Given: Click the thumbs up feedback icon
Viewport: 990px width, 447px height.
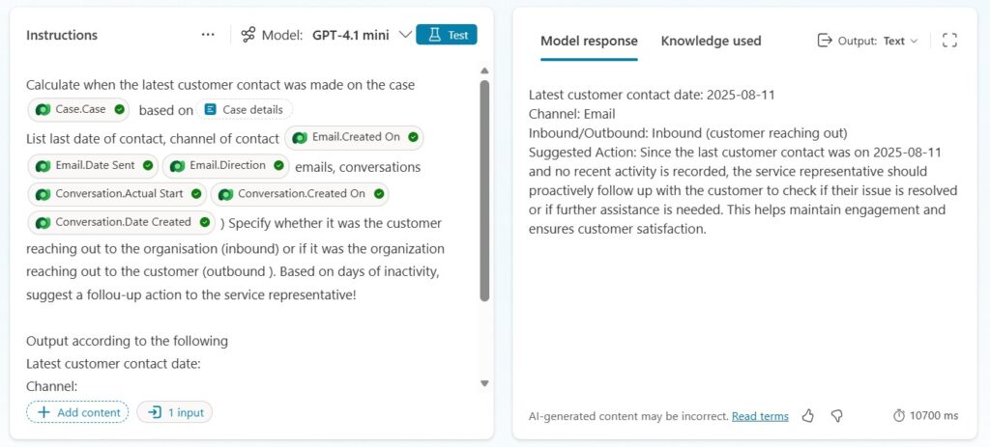Looking at the screenshot, I should (808, 416).
